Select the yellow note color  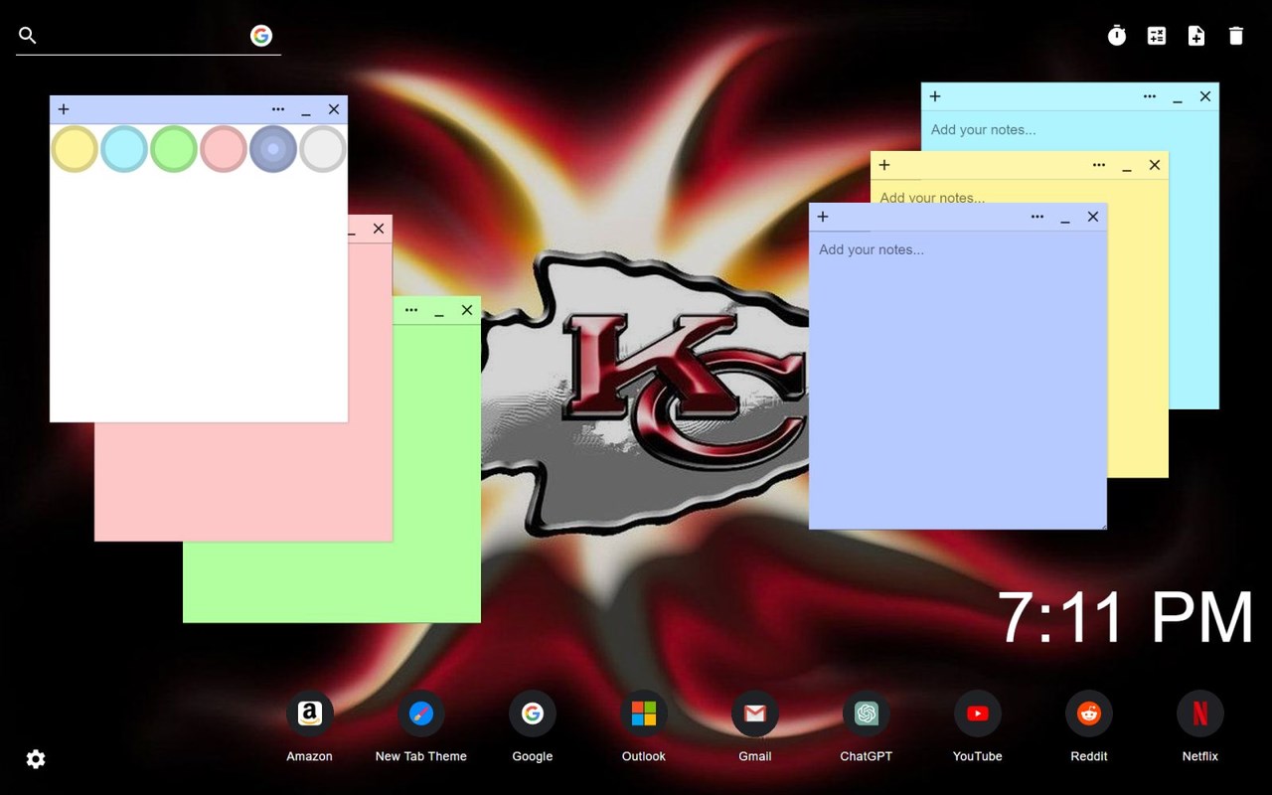(75, 149)
